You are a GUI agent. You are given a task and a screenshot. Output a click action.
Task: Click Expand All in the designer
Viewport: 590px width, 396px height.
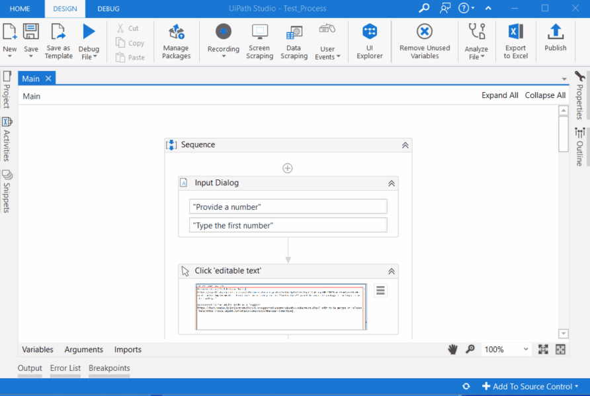click(499, 95)
